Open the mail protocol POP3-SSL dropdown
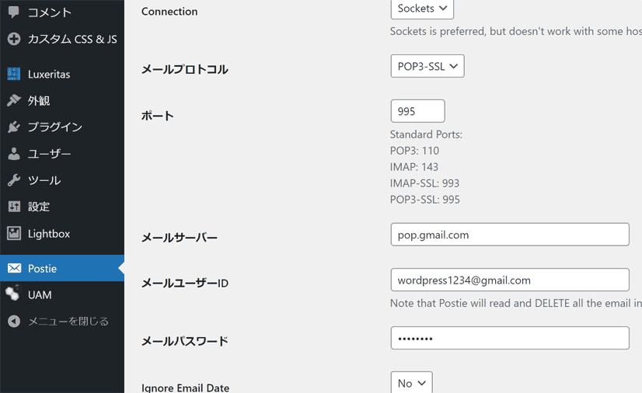The image size is (642, 393). click(427, 66)
